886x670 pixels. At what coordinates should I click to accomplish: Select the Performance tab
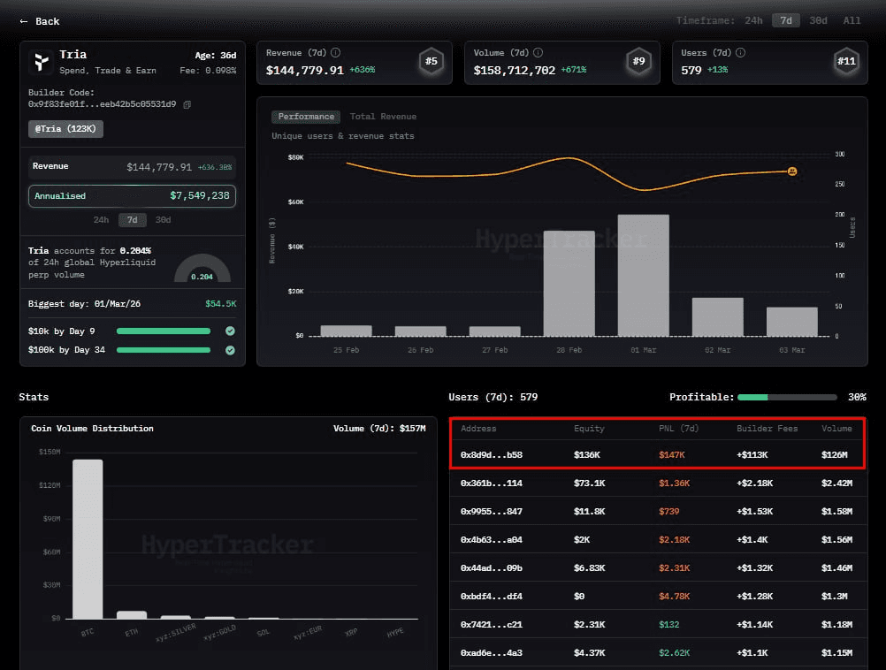[306, 117]
